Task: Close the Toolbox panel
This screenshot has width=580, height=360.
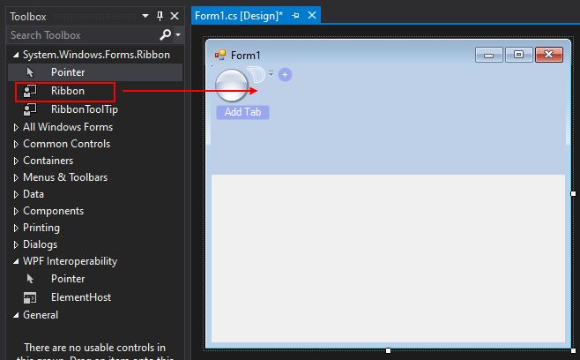Action: pyautogui.click(x=175, y=16)
